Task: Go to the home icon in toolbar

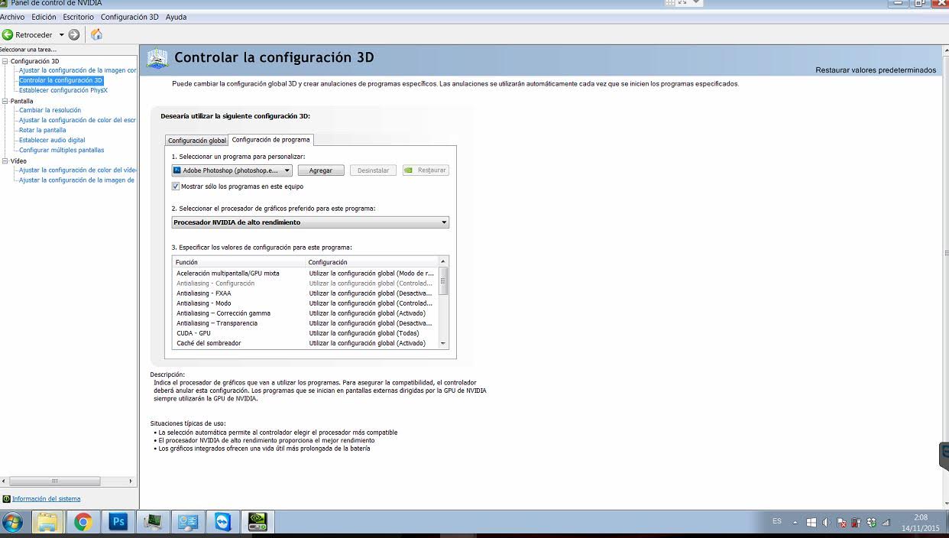Action: [x=96, y=34]
